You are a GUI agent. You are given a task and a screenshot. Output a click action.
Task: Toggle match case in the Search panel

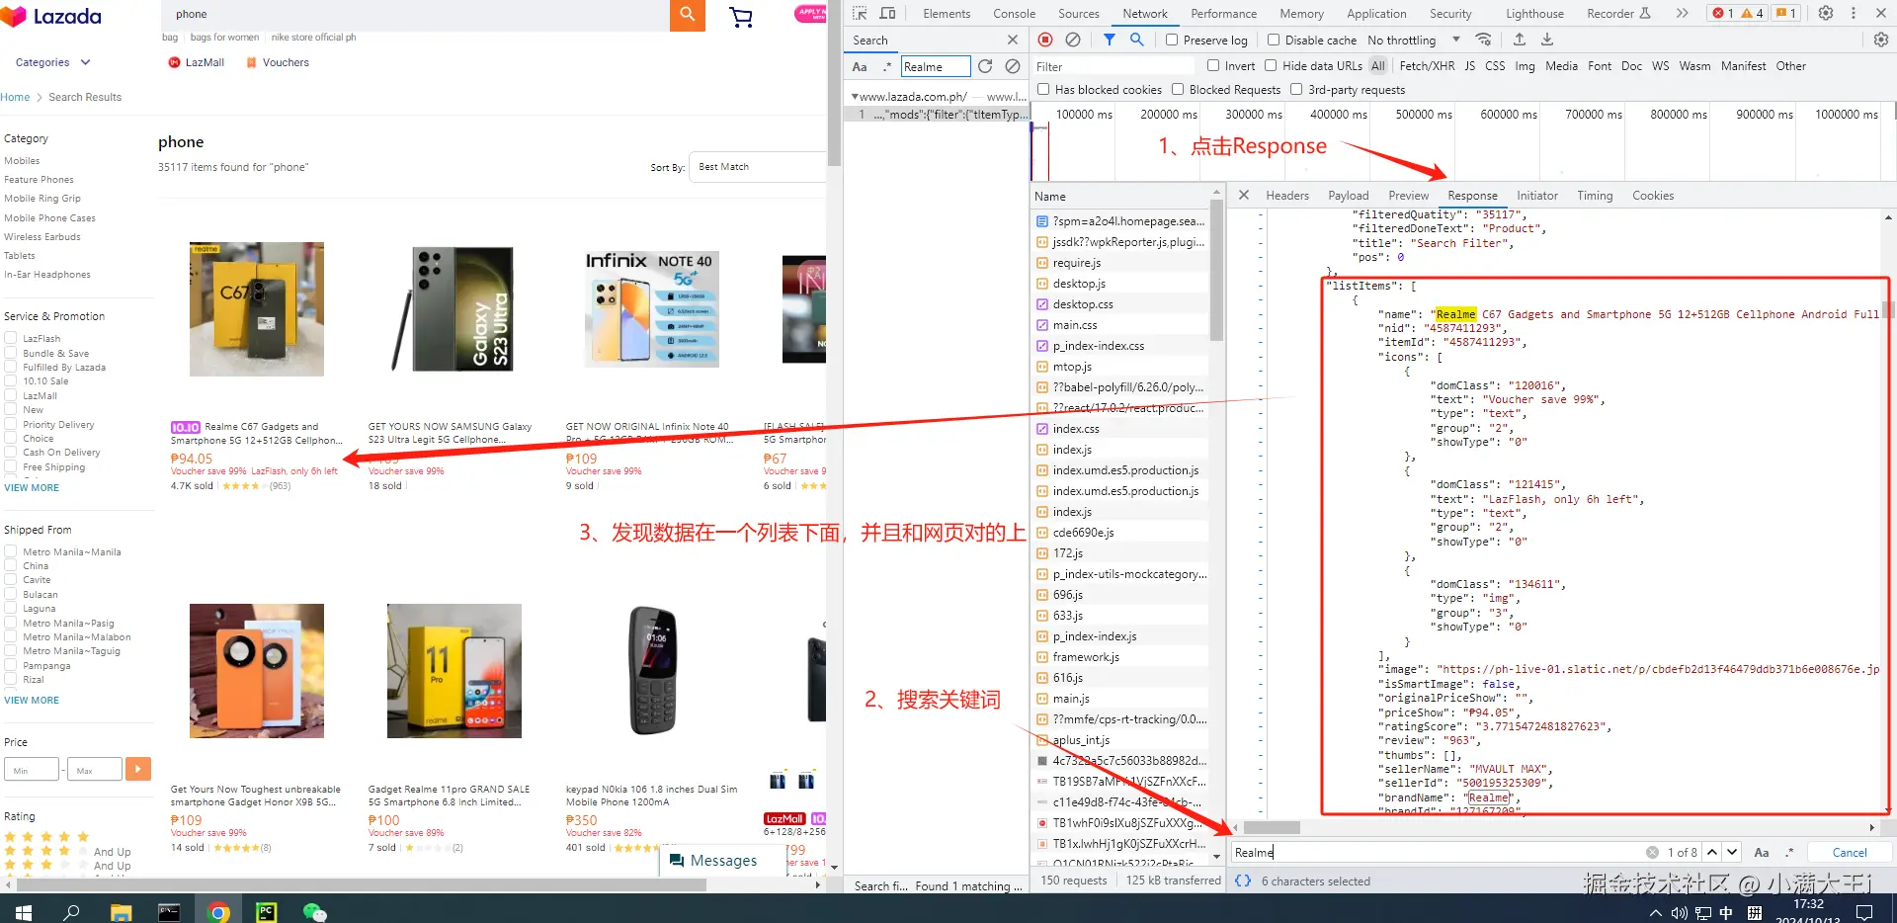click(x=860, y=66)
